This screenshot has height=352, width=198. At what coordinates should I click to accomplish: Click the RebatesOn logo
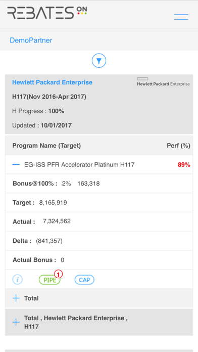(x=47, y=13)
